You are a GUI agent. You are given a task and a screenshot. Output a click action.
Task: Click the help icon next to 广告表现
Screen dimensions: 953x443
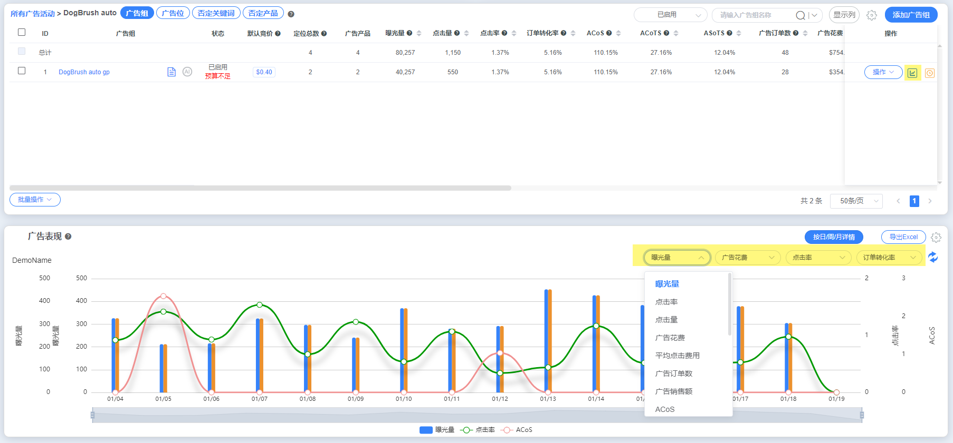coord(68,237)
